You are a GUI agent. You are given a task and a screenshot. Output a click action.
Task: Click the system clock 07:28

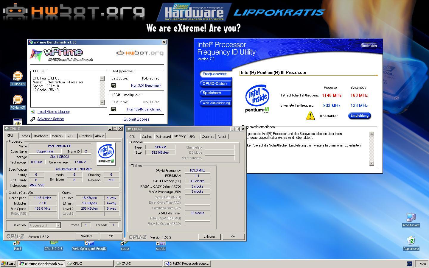point(422,264)
